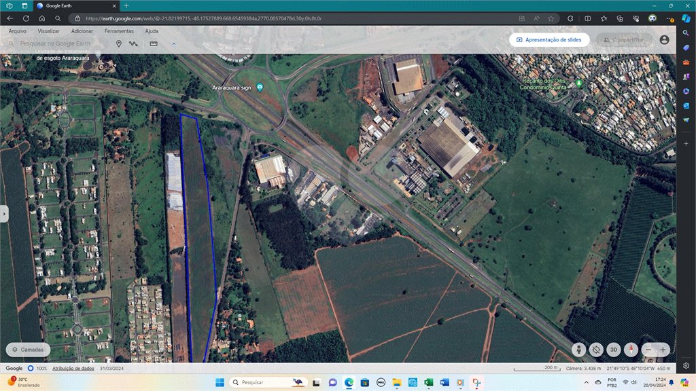Open the measure distance ruler tool
Image resolution: width=696 pixels, height=391 pixels.
[154, 43]
